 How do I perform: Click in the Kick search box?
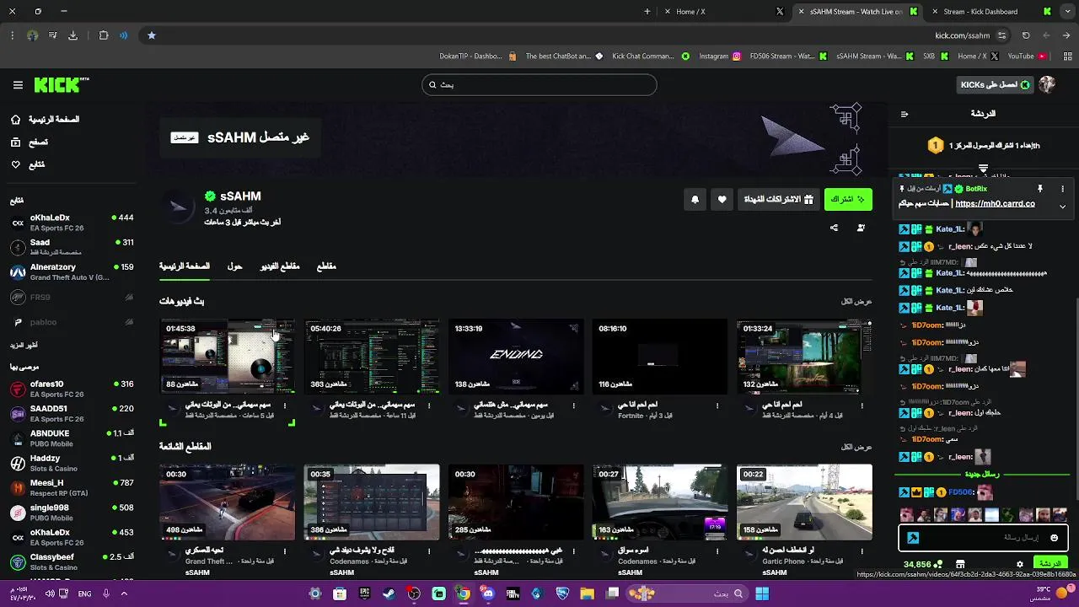[x=539, y=85]
